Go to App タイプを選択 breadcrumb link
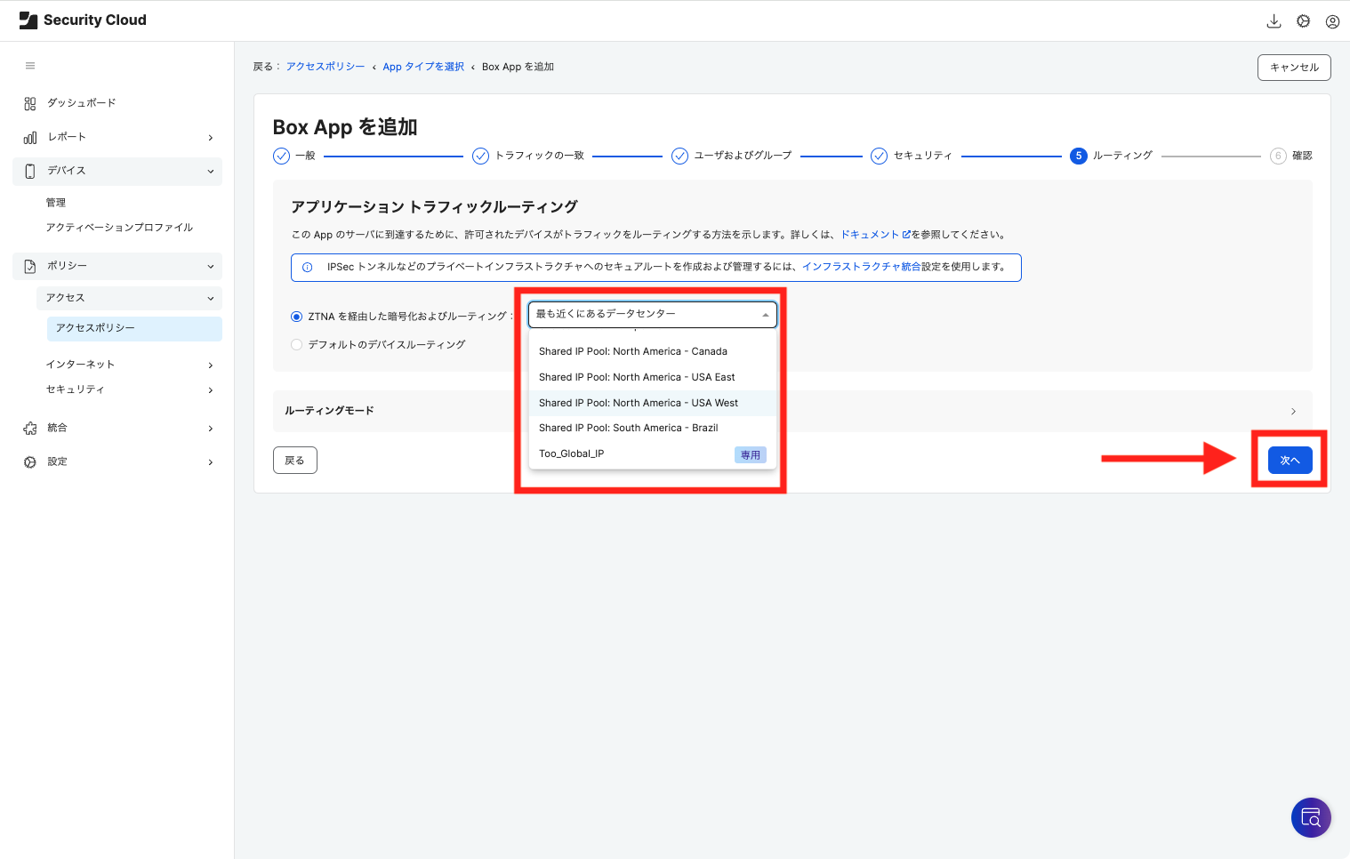The width and height of the screenshot is (1350, 859). (423, 67)
